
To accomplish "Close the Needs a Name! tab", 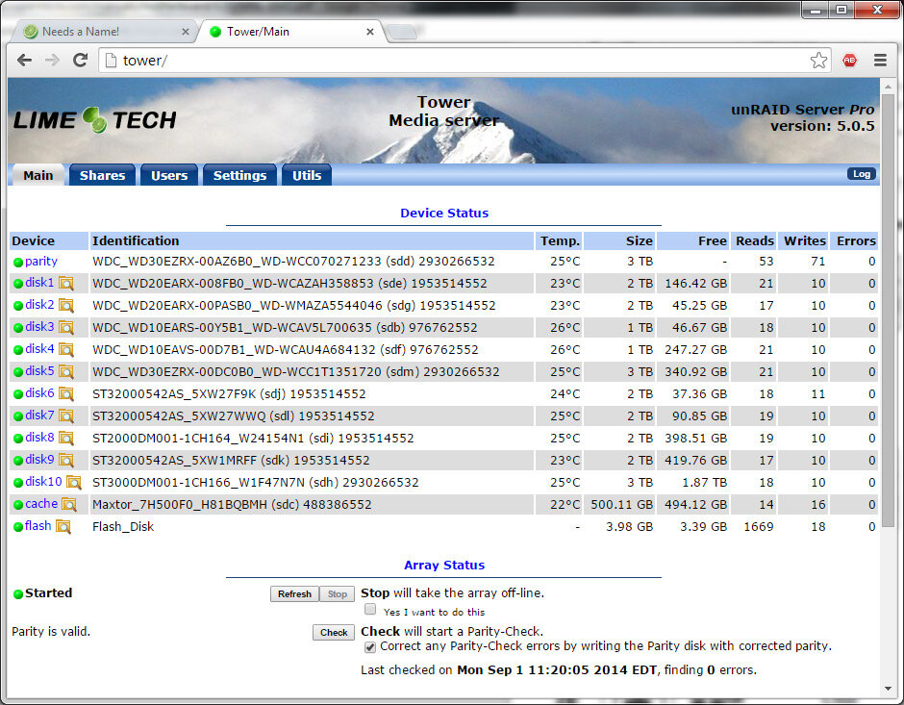I will tap(185, 32).
